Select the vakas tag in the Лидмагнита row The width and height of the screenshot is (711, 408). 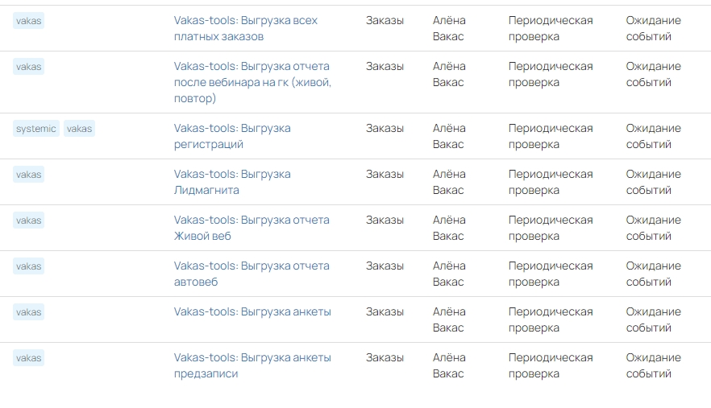(x=28, y=175)
